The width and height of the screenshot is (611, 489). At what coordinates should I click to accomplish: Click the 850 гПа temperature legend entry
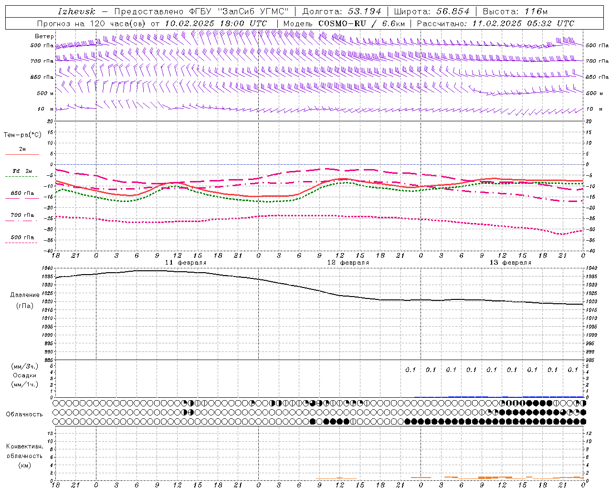point(22,193)
